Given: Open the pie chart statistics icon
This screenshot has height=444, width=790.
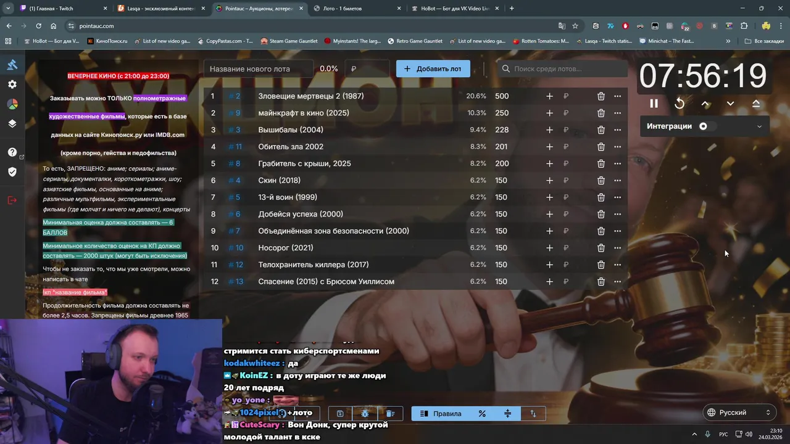Looking at the screenshot, I should point(12,104).
